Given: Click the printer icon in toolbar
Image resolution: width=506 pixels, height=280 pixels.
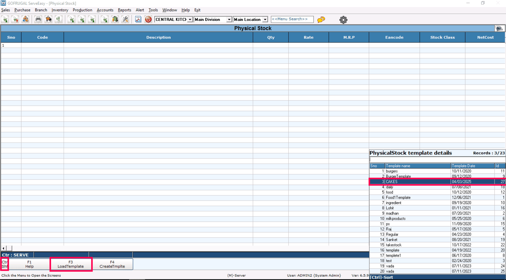Looking at the screenshot, I should tap(38, 19).
